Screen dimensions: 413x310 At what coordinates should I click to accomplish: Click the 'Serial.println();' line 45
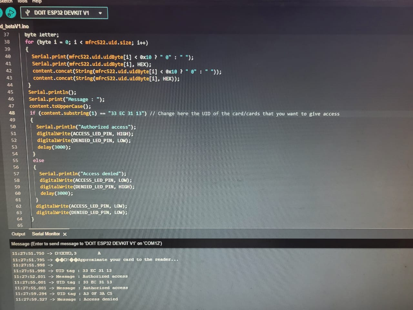coord(52,92)
